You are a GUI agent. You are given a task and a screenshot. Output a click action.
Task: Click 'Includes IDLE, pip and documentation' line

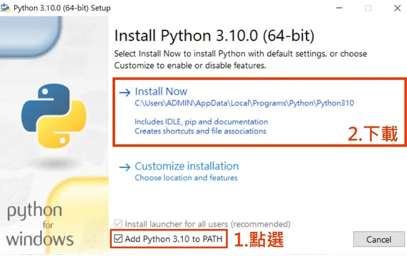(x=201, y=121)
